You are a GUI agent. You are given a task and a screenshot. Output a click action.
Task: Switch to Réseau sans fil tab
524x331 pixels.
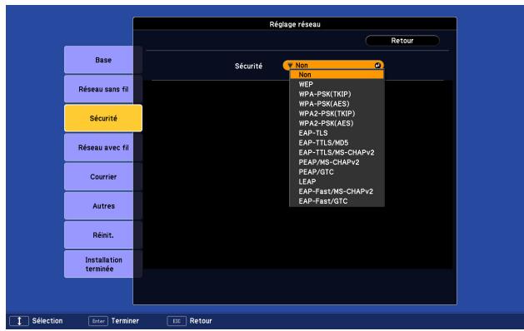[103, 89]
